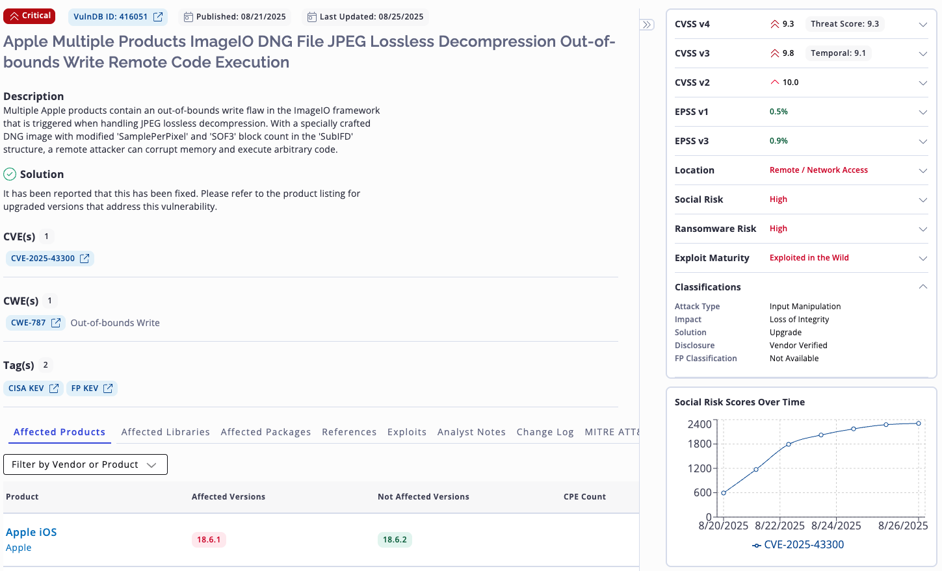The width and height of the screenshot is (942, 571).
Task: Open the References tab
Action: [349, 432]
